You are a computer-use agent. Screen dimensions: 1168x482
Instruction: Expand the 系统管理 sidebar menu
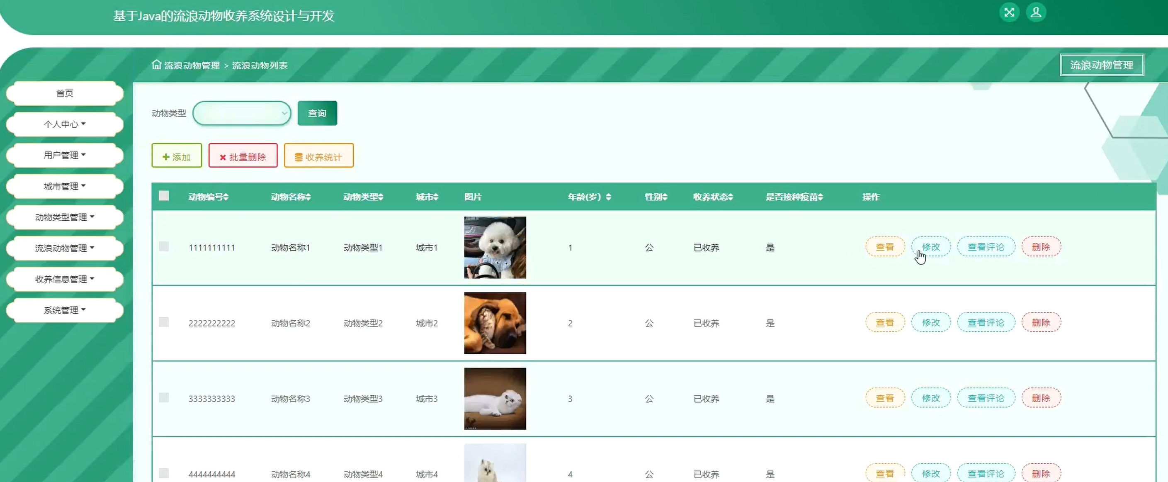click(x=64, y=310)
